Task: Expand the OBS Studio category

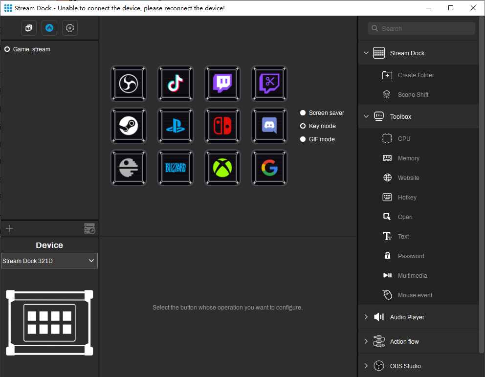Action: point(366,366)
